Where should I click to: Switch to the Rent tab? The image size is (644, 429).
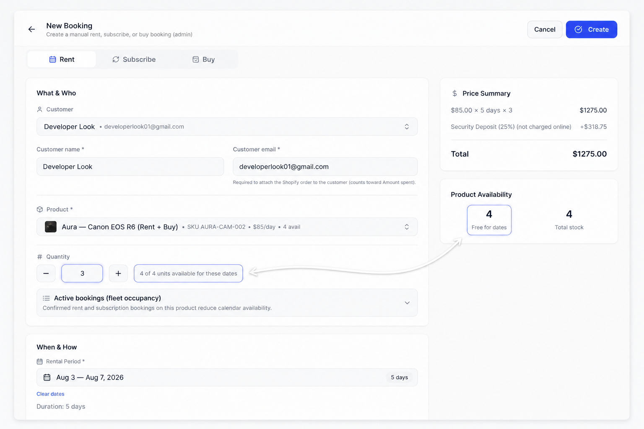pyautogui.click(x=62, y=59)
